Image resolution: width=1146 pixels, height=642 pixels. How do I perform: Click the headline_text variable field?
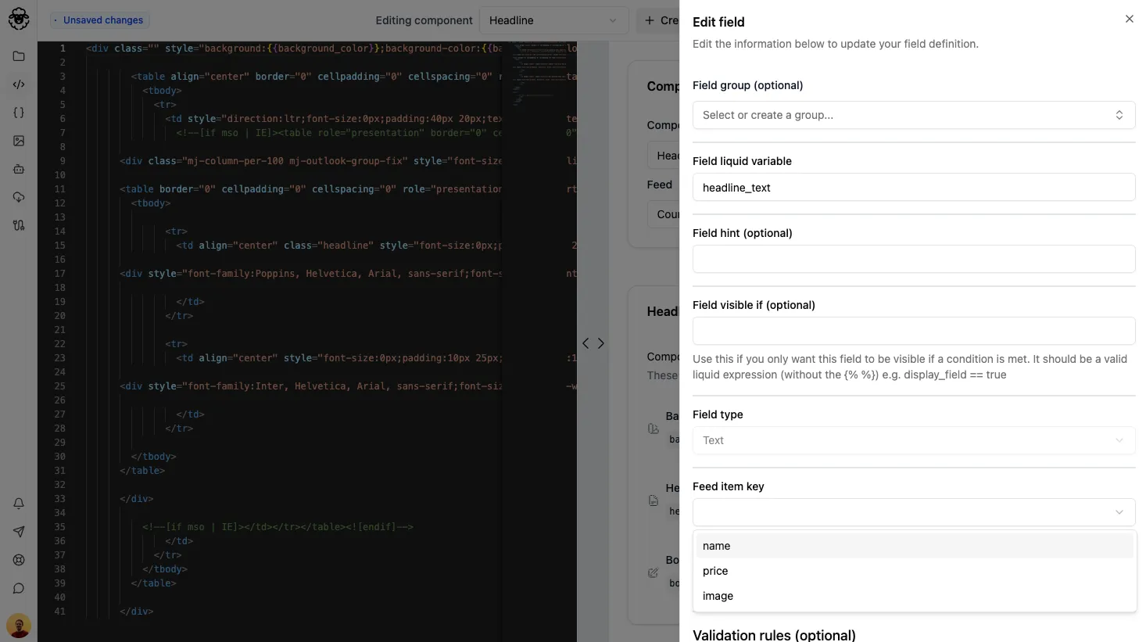(x=913, y=187)
